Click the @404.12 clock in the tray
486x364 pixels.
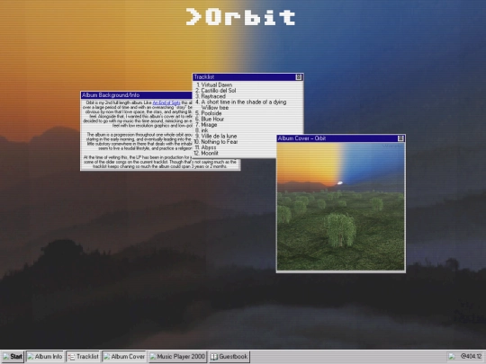click(x=471, y=356)
